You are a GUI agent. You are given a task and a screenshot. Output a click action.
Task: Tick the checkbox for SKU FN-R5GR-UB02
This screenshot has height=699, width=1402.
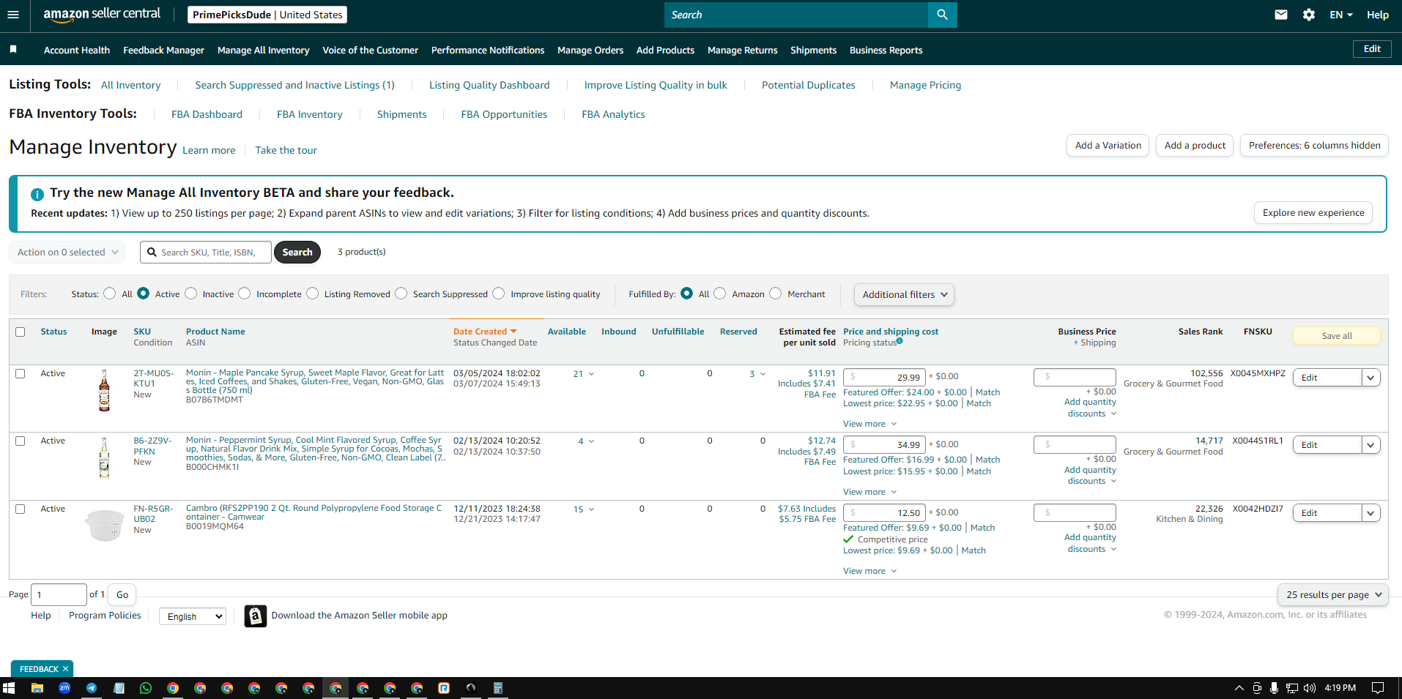21,509
